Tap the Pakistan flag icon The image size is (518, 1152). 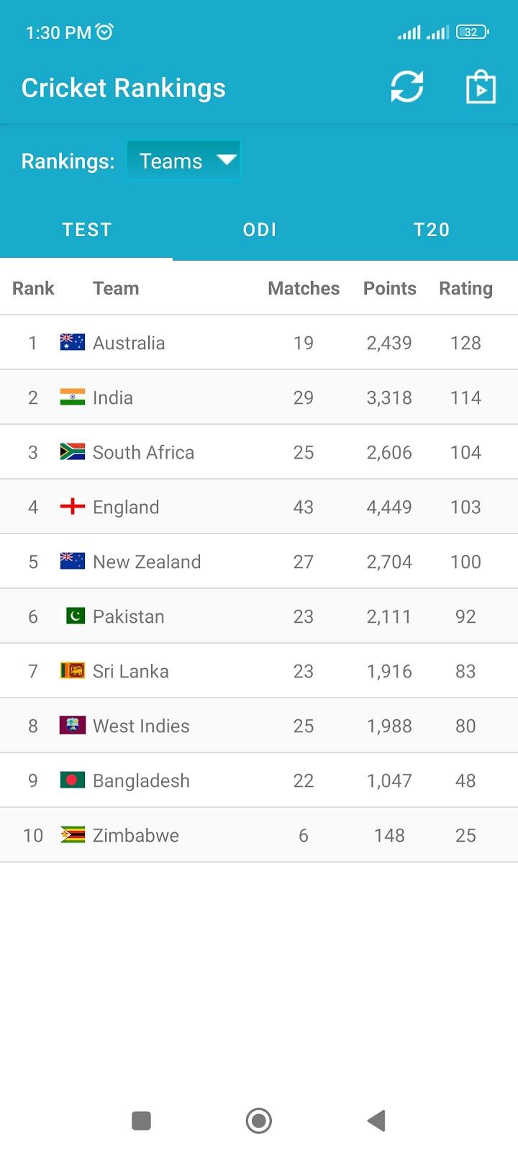click(76, 616)
